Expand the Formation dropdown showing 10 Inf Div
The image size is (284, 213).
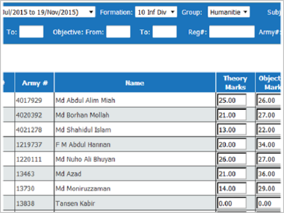[156, 12]
